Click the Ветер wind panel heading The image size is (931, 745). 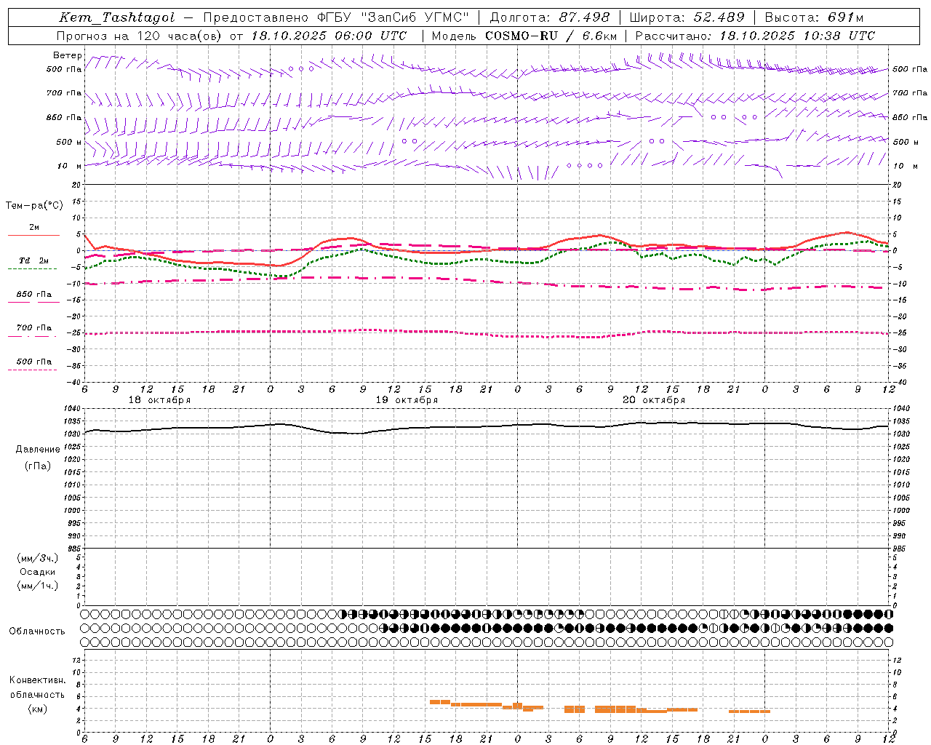point(68,55)
